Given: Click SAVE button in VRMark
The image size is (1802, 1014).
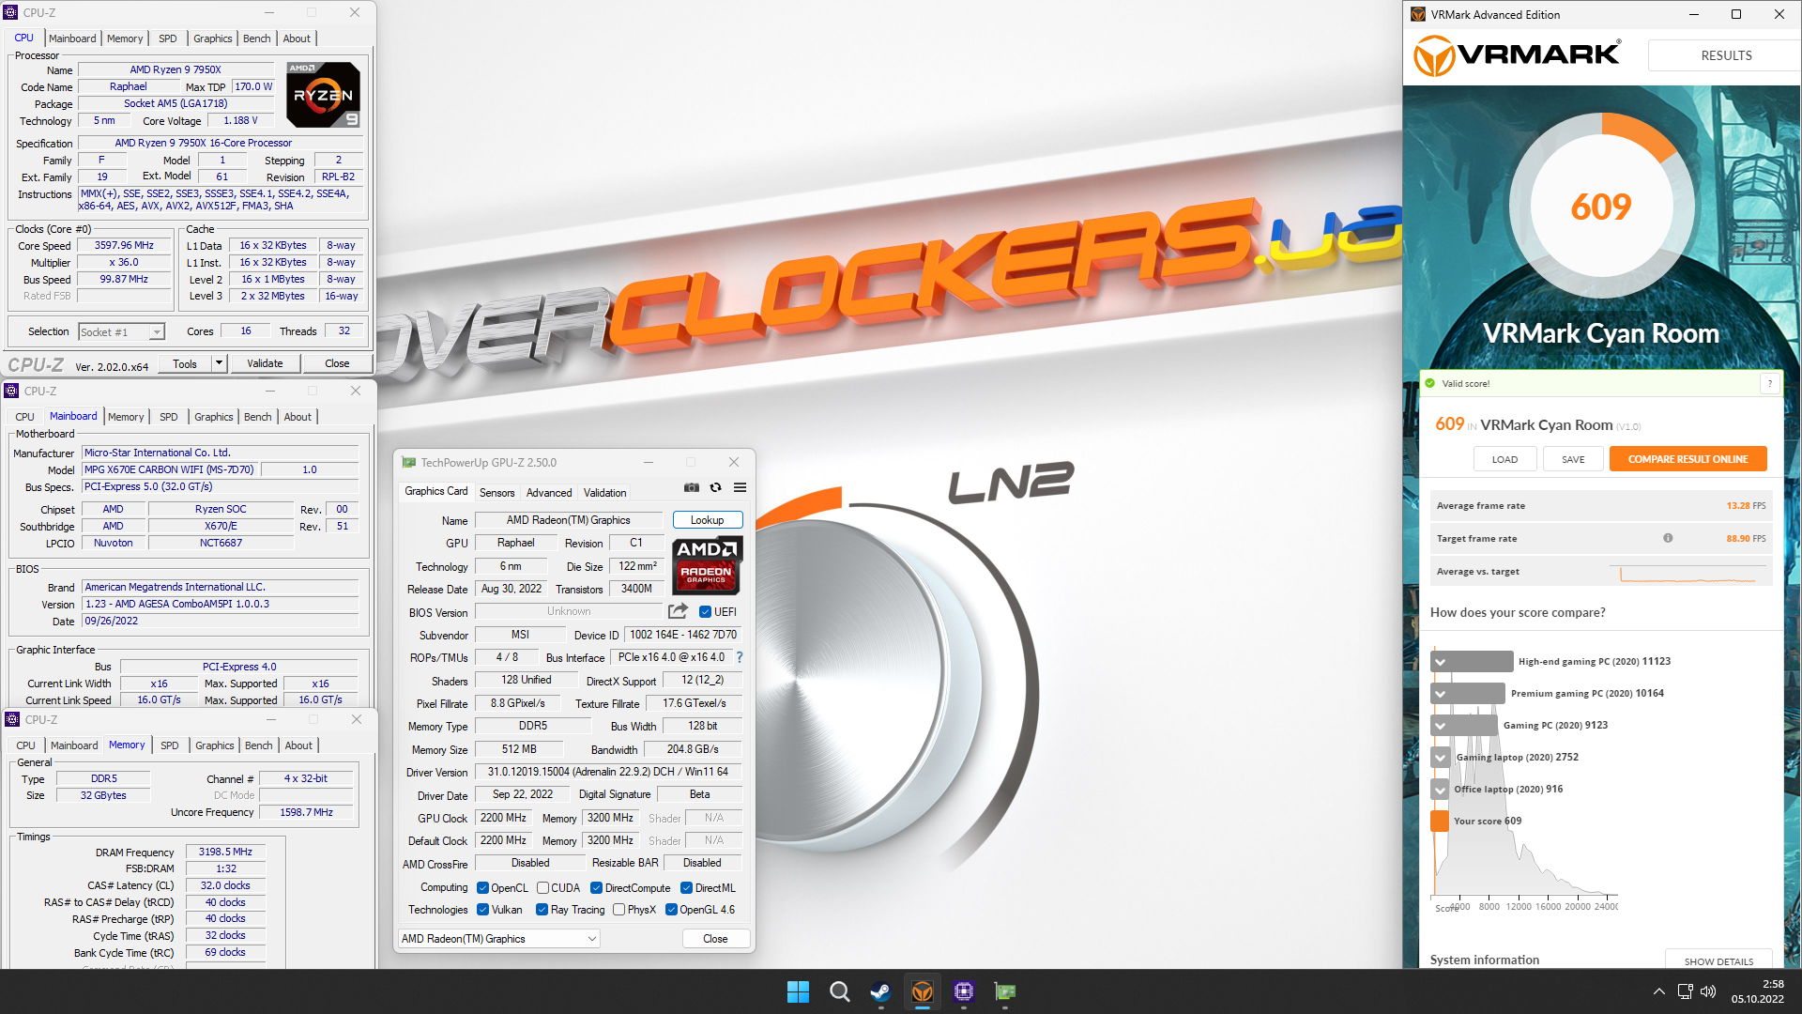Looking at the screenshot, I should pyautogui.click(x=1573, y=459).
